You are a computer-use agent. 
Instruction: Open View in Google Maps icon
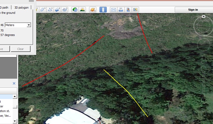(128, 10)
